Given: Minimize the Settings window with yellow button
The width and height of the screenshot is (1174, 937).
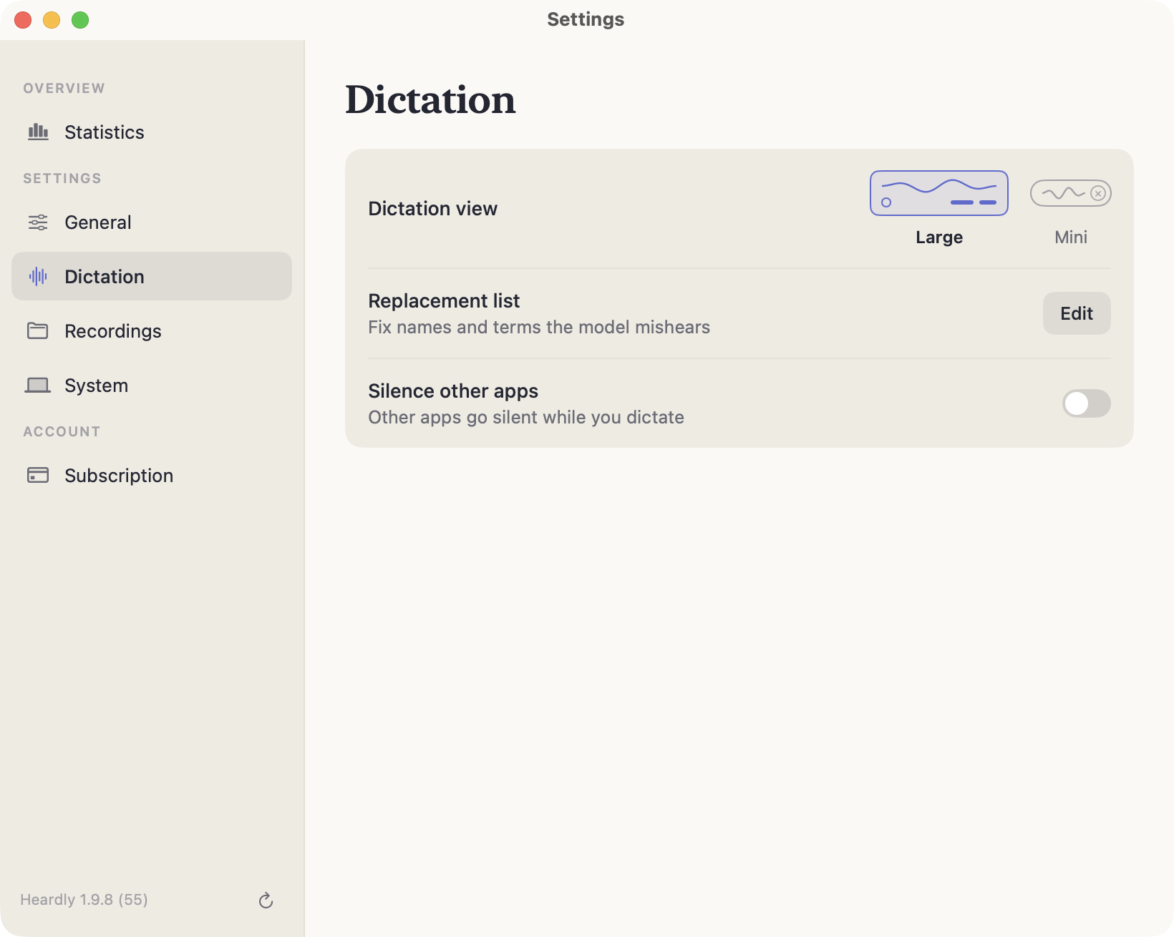Looking at the screenshot, I should [52, 20].
